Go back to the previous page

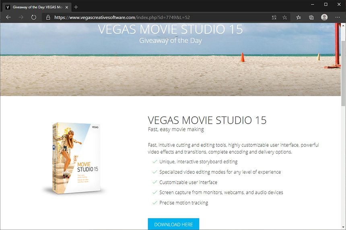[8, 17]
